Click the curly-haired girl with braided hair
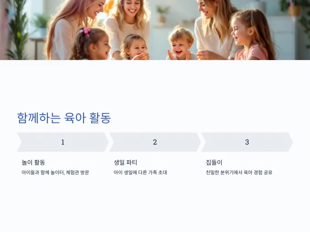Screen dimensions: 310x232 [x=90, y=45]
